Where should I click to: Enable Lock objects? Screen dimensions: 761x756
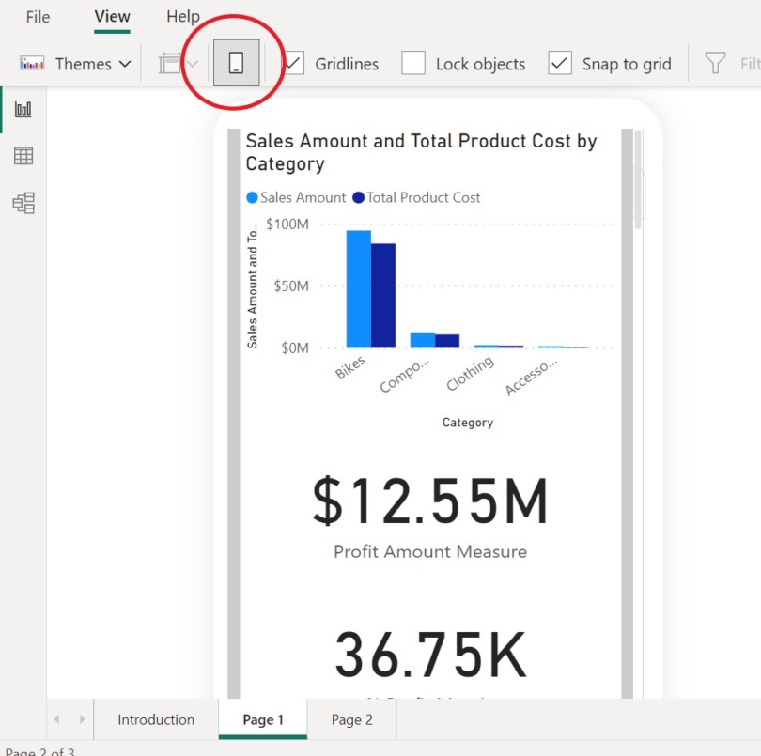413,63
